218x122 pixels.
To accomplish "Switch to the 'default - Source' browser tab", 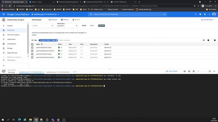I will [42, 2].
